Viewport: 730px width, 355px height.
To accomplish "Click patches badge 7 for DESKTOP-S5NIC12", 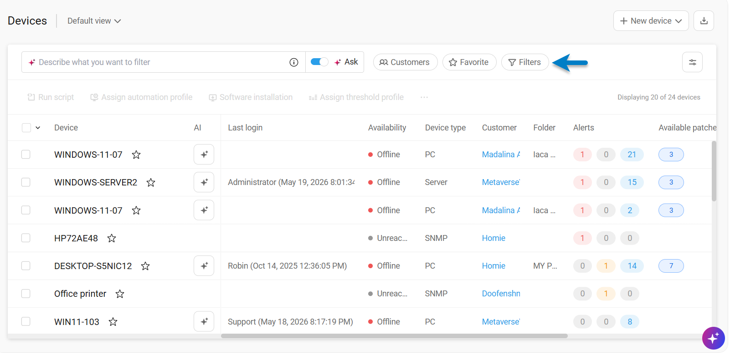I will point(671,266).
